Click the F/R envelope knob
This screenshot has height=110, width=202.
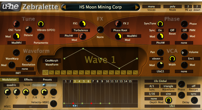coord(35,92)
